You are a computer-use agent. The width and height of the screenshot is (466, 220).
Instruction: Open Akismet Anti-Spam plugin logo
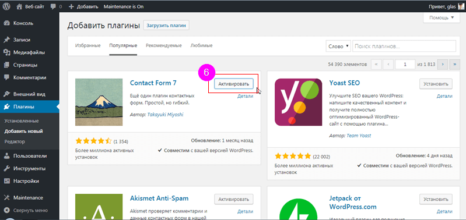click(99, 207)
